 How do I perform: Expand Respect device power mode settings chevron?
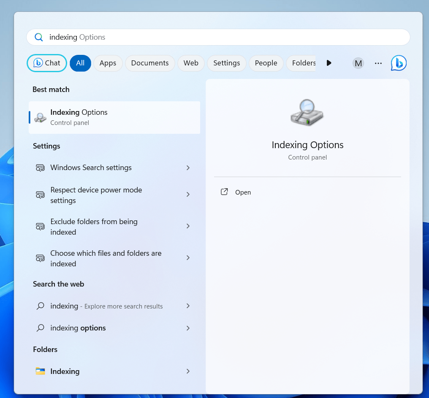pyautogui.click(x=188, y=194)
